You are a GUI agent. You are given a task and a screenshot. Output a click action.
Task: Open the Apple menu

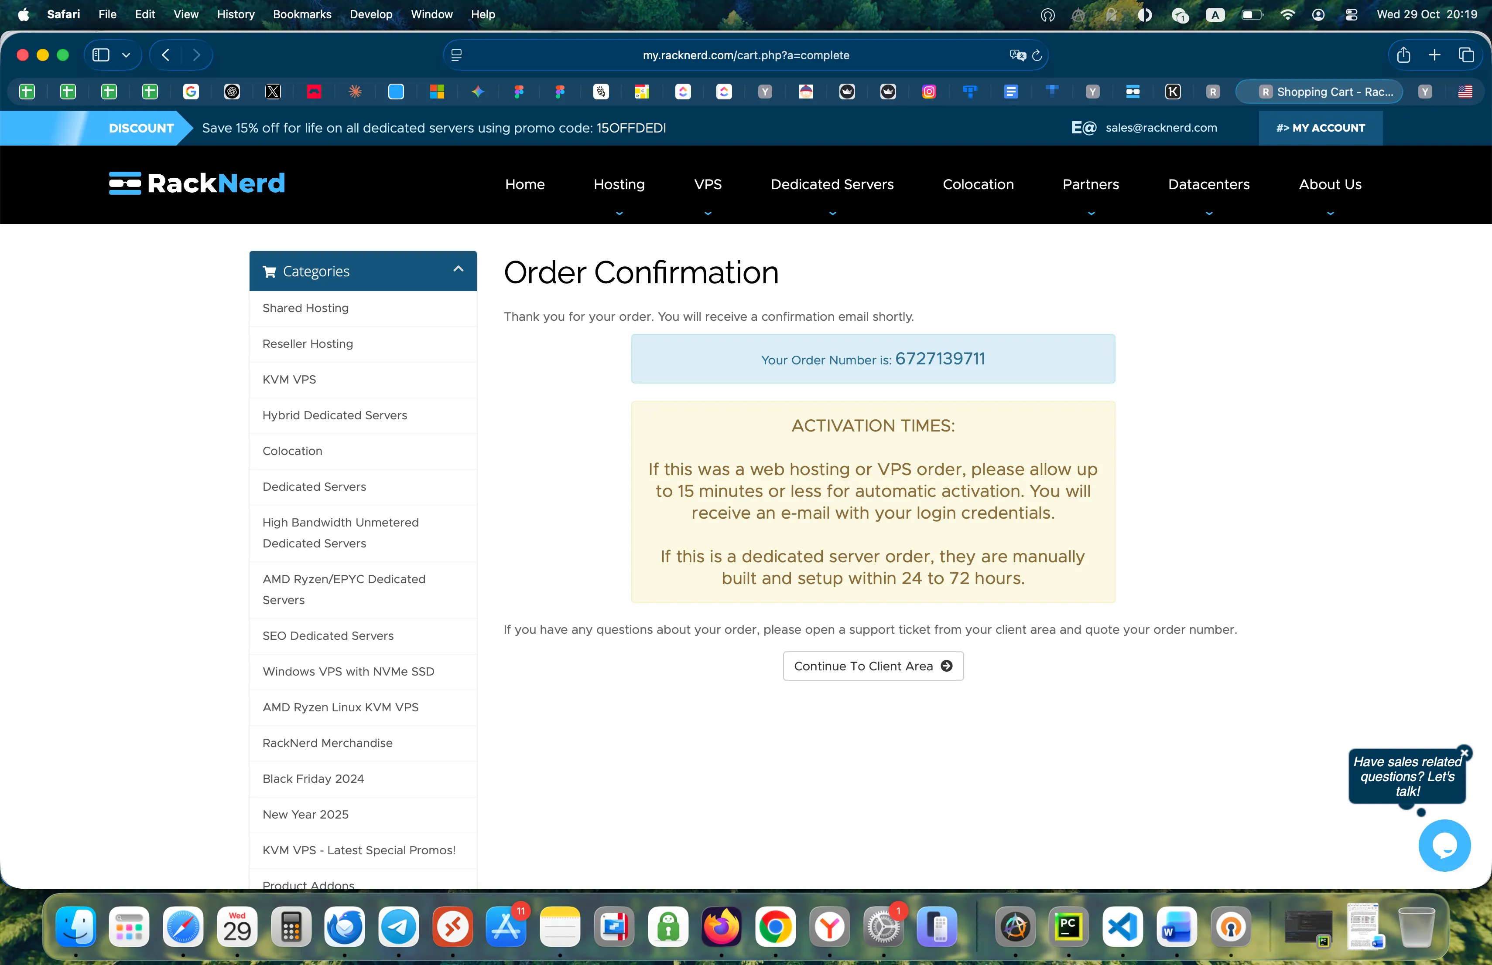24,14
